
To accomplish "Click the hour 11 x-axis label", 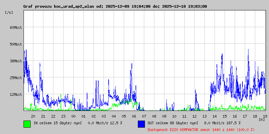I will tap(184, 116).
